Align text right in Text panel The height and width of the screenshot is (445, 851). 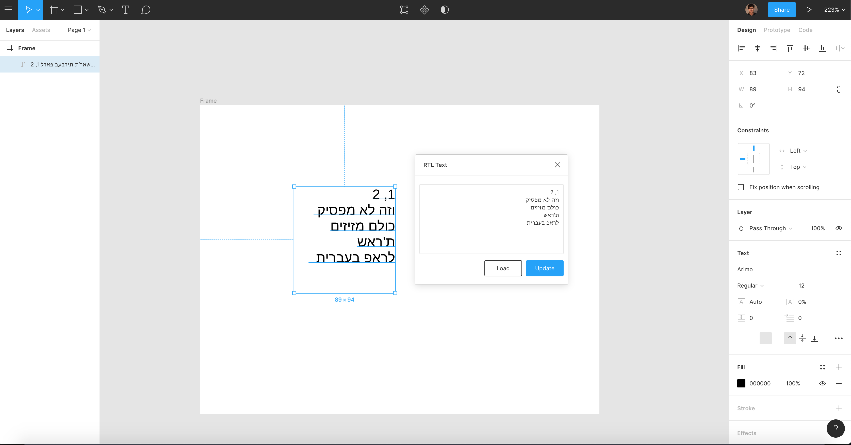click(765, 338)
